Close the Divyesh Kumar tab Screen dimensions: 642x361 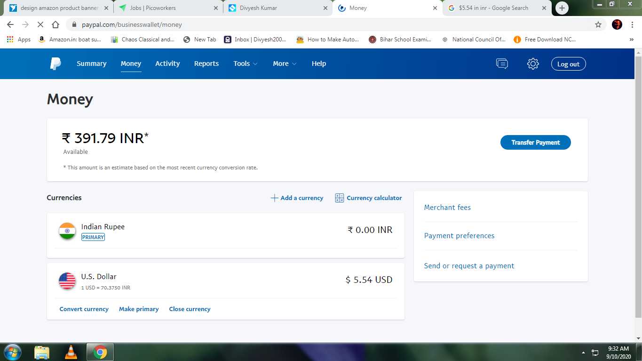[325, 8]
